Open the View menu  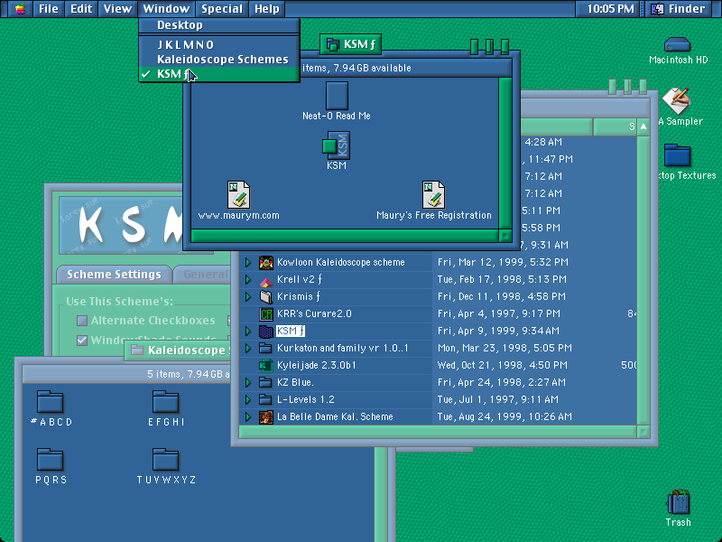(x=117, y=9)
